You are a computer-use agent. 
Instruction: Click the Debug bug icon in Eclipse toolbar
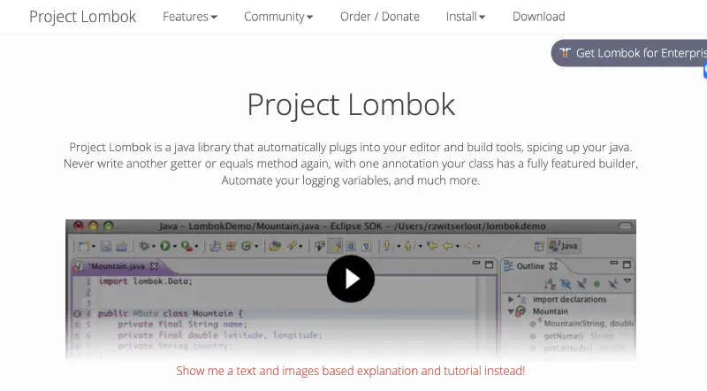pyautogui.click(x=142, y=246)
